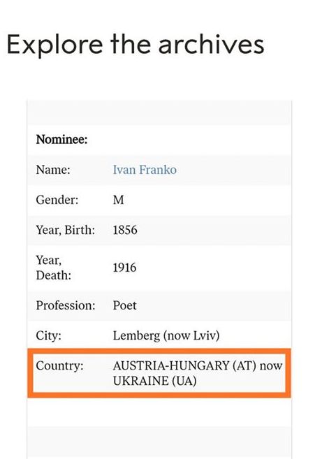Click the "Explore the archives" heading

point(136,45)
